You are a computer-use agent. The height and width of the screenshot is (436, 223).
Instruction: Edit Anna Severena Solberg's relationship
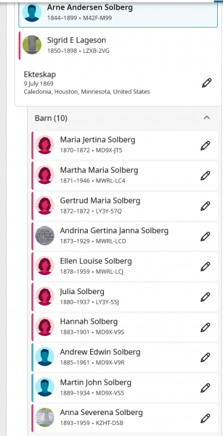click(205, 418)
